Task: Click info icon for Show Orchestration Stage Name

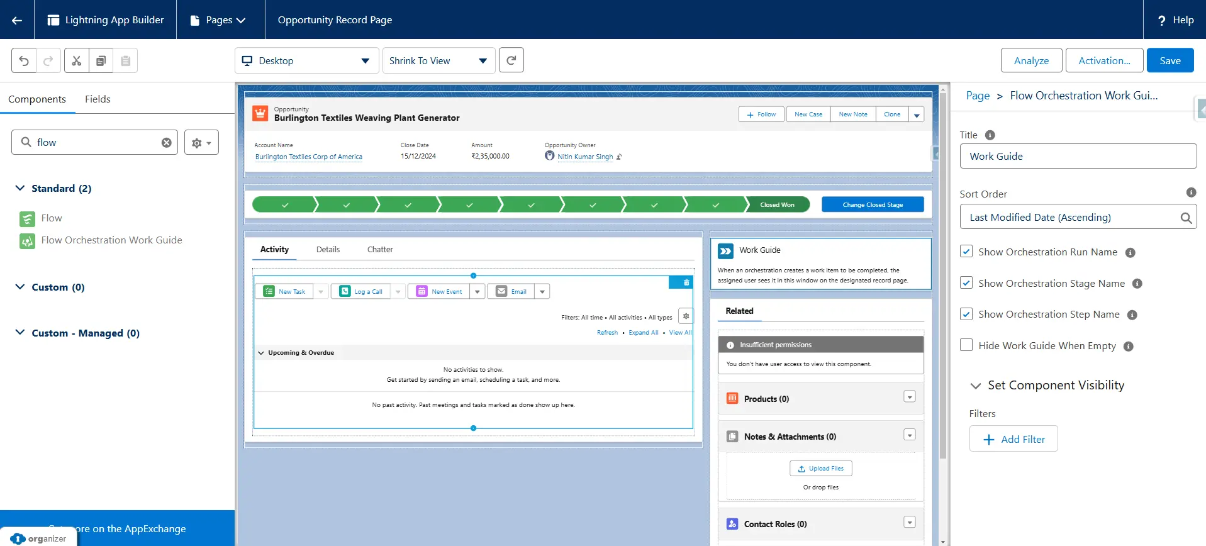Action: (1137, 284)
